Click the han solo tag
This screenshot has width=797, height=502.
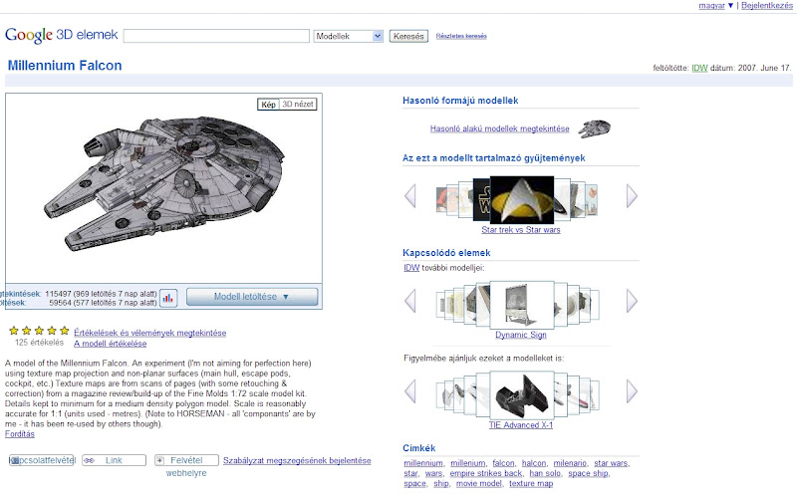[545, 473]
